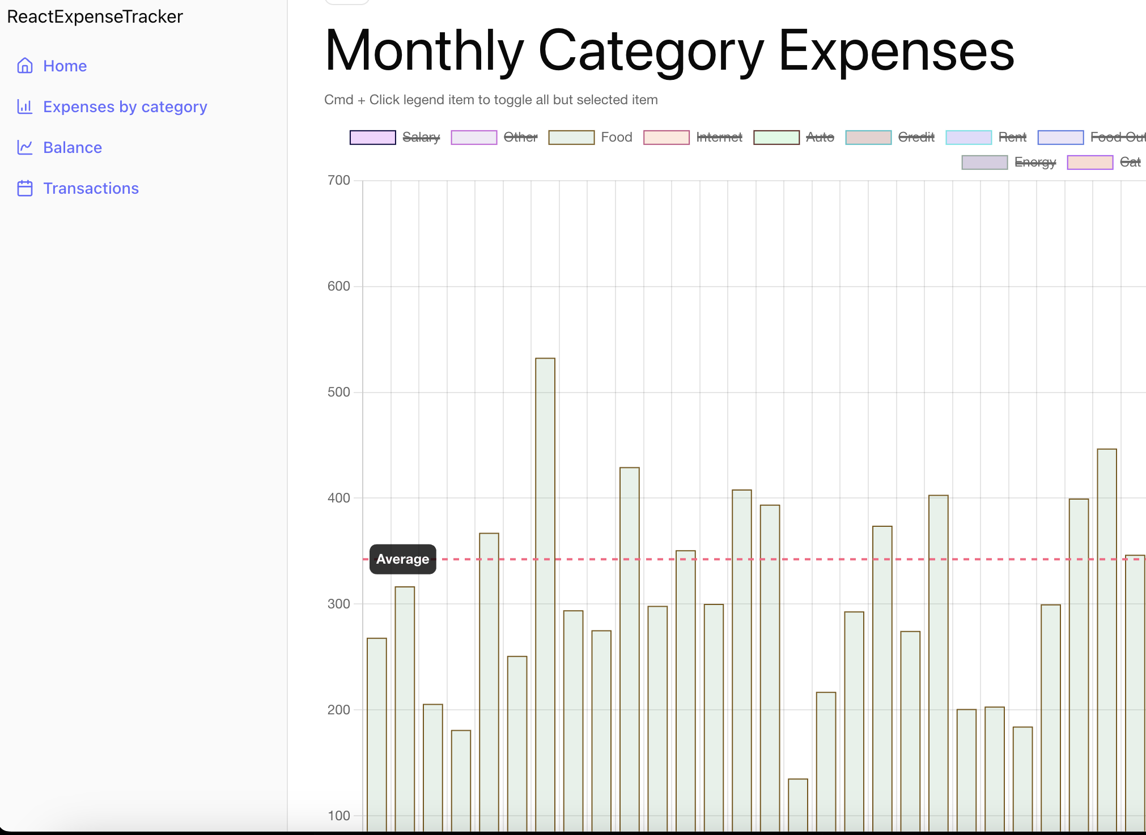Toggle the Auto category visibility

click(820, 137)
